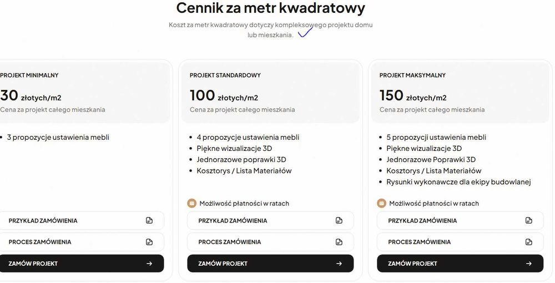
Task: Click installment payment icon in maximal plan
Action: tap(381, 204)
